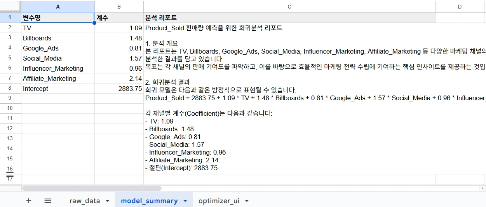Click the horizontal scrollbar thumb
This screenshot has width=486, height=207.
92,188
